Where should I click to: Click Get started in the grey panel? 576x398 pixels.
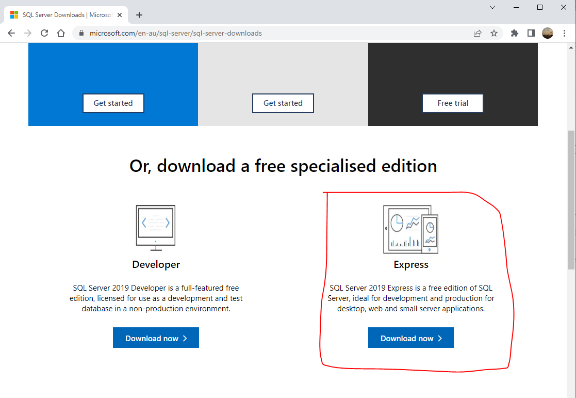click(x=283, y=103)
